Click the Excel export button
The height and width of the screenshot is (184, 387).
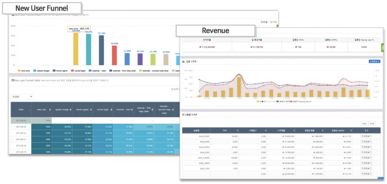click(372, 123)
